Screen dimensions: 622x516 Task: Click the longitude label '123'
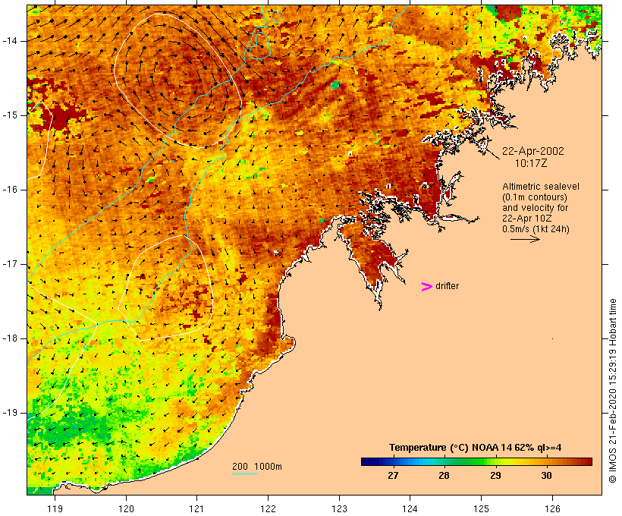339,508
